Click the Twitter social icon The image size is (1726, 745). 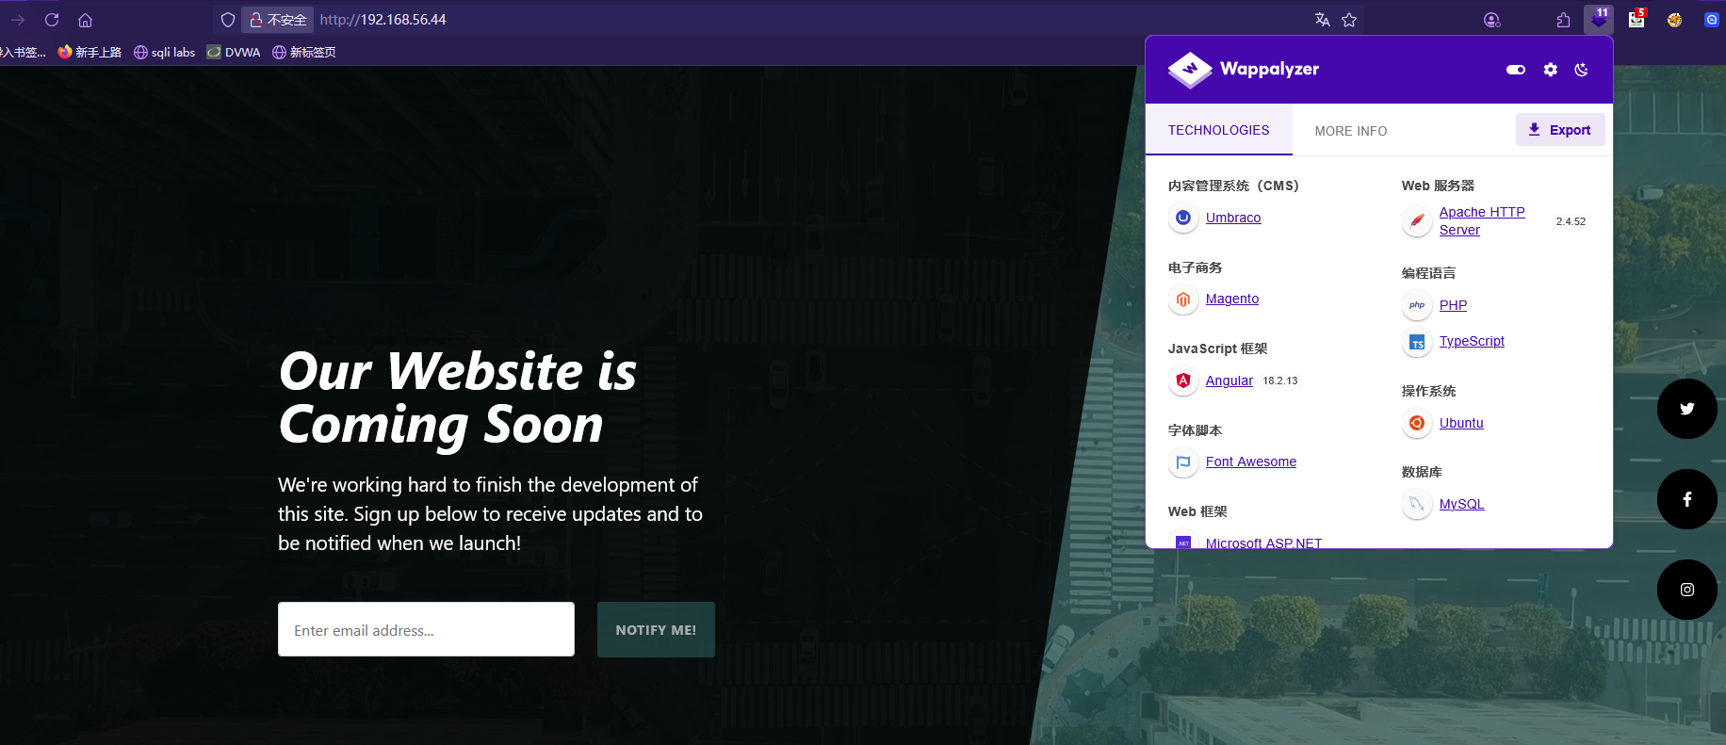click(1686, 409)
